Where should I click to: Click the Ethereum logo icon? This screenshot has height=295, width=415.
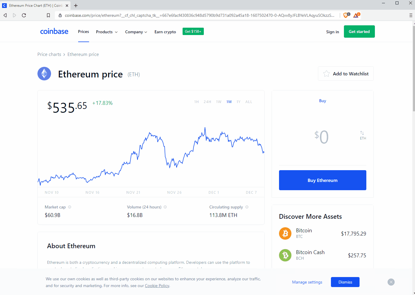[44, 74]
